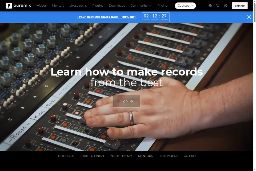Select Plugins in the top navigation
This screenshot has width=256, height=171.
tap(98, 6)
